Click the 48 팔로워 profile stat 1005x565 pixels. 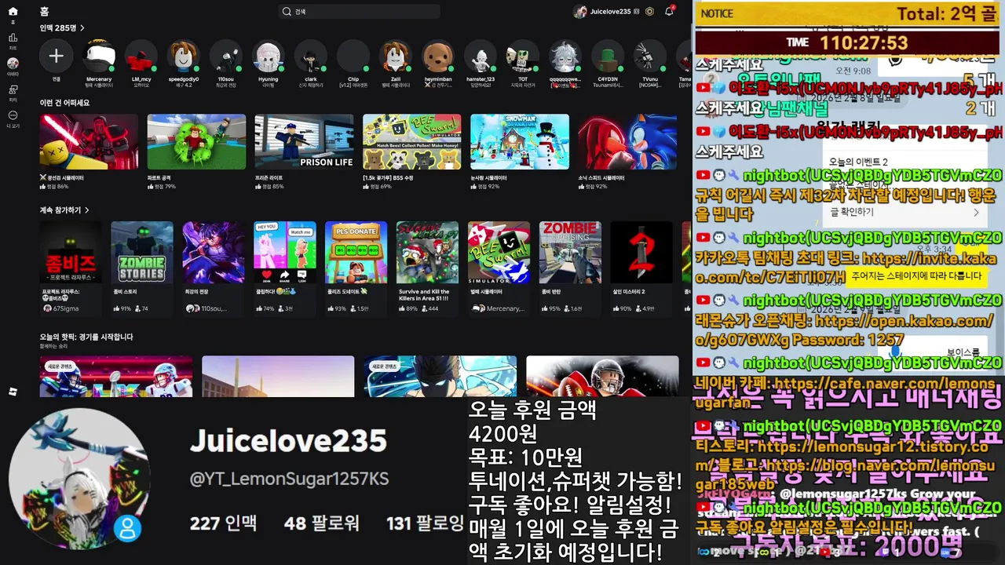click(x=322, y=523)
